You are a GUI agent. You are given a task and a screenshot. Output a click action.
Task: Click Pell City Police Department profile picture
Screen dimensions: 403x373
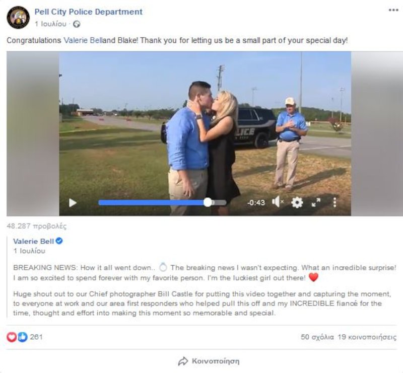(x=18, y=18)
